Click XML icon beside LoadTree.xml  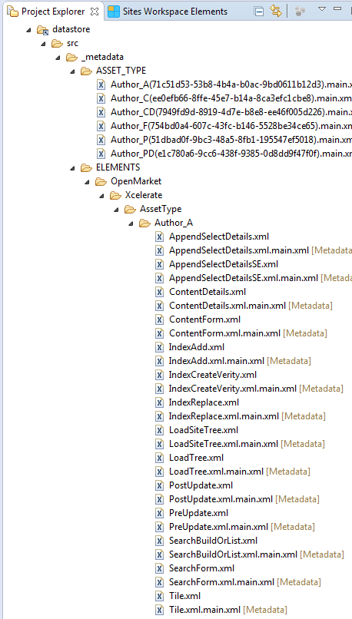click(x=160, y=458)
